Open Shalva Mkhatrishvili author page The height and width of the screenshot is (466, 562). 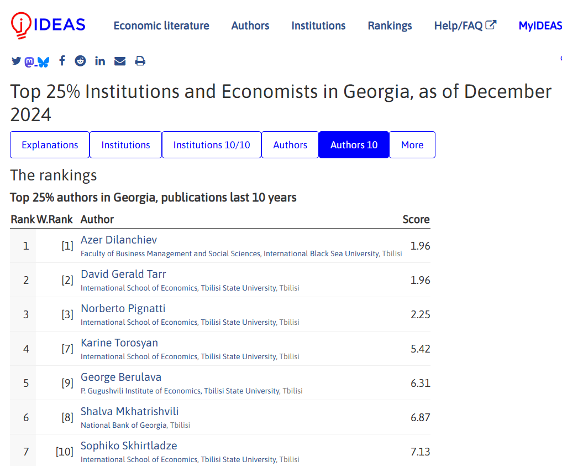[x=129, y=411]
